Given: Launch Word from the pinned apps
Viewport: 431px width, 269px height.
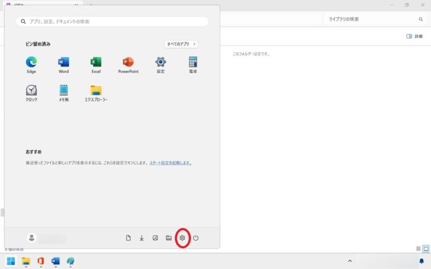Looking at the screenshot, I should (63, 63).
